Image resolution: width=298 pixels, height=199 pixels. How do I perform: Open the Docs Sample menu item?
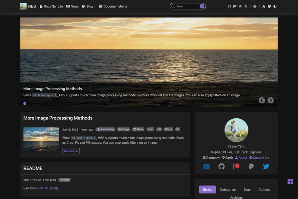click(x=51, y=6)
